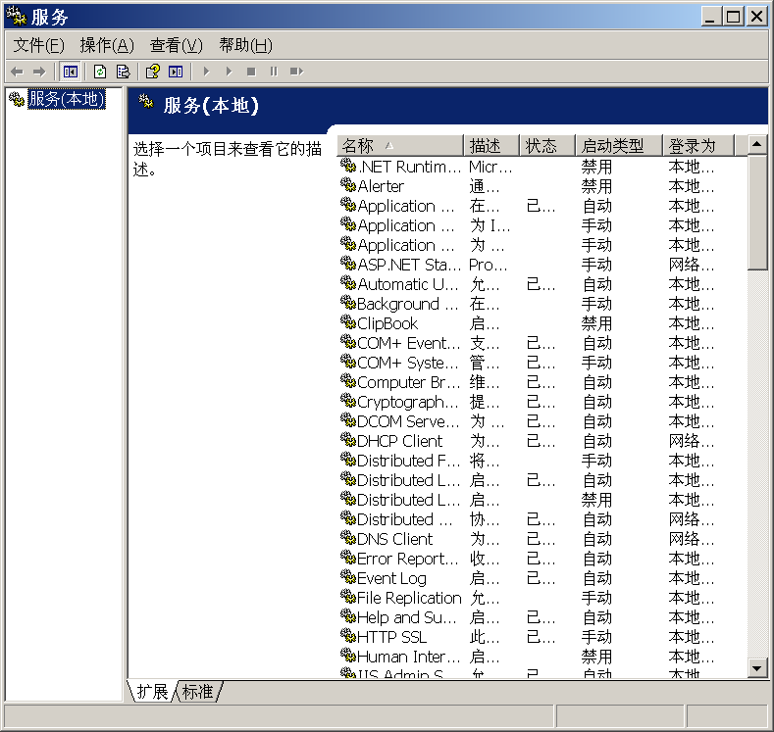Image resolution: width=774 pixels, height=732 pixels.
Task: Select the COM+ Syste... service row
Action: coord(542,363)
